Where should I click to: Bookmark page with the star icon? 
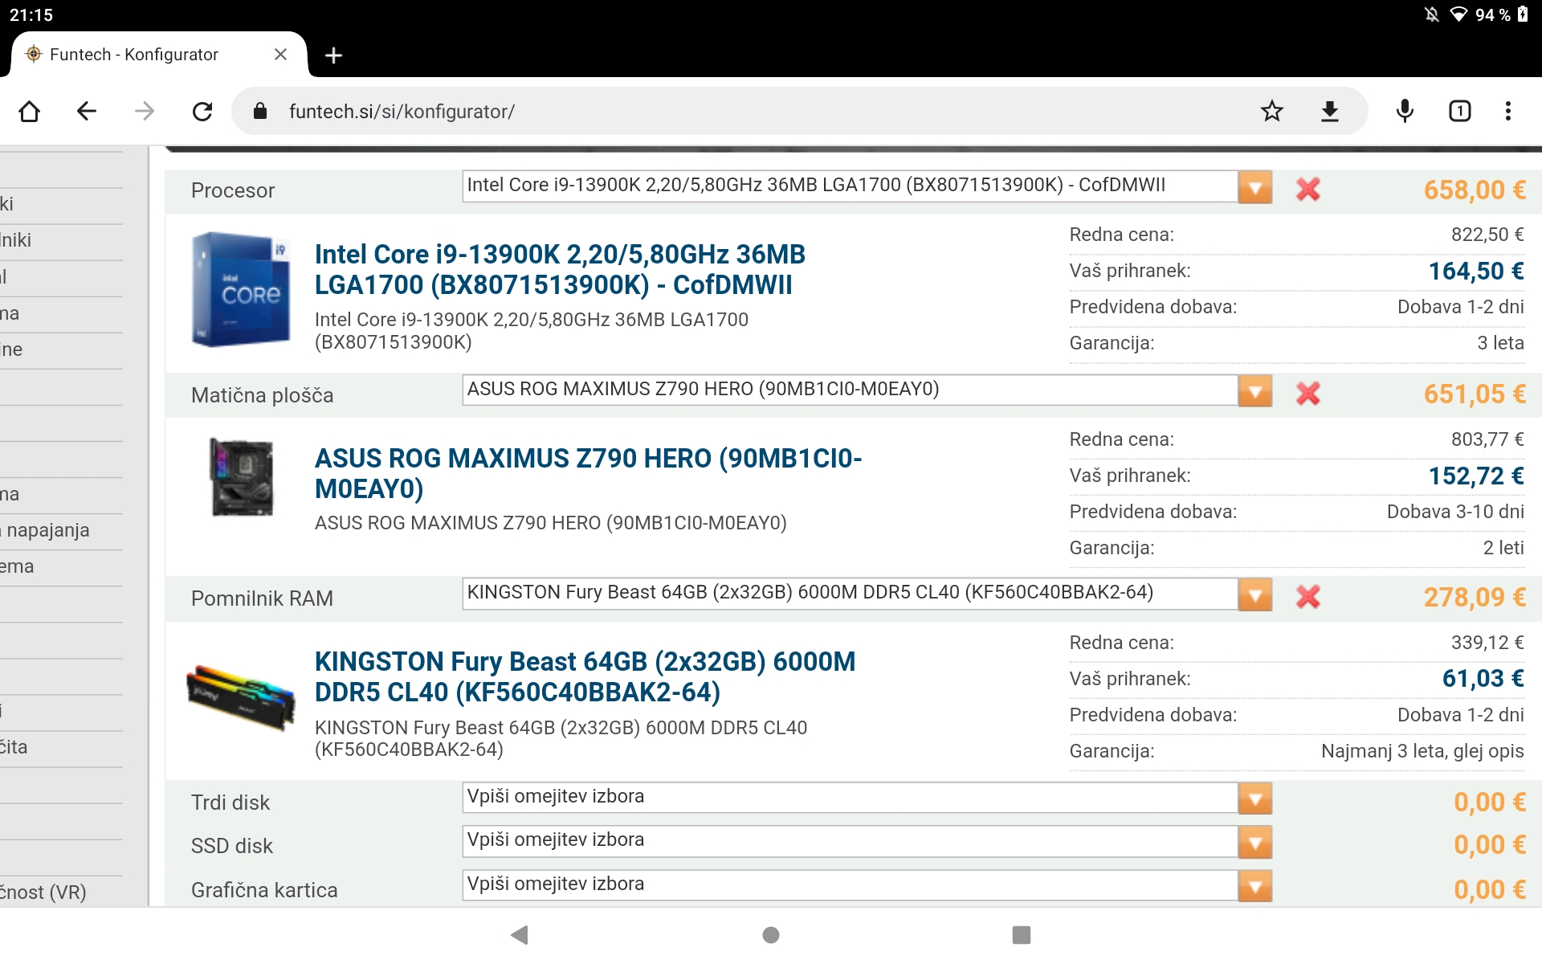click(1272, 111)
